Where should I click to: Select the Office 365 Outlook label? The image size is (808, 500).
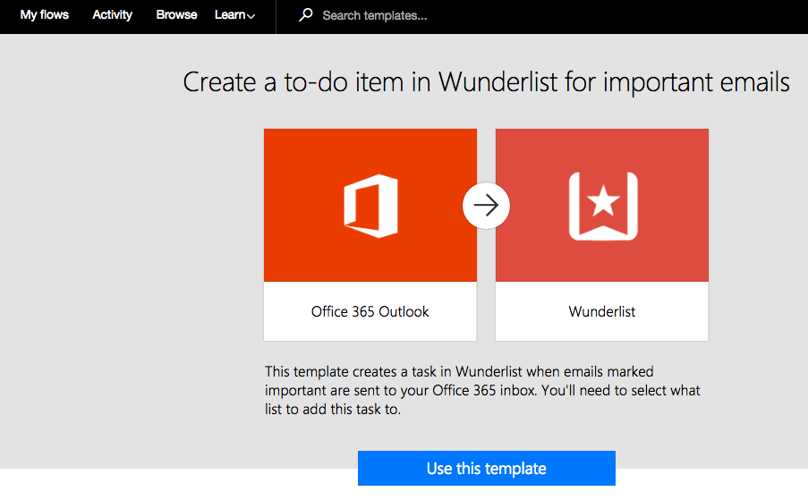coord(370,312)
